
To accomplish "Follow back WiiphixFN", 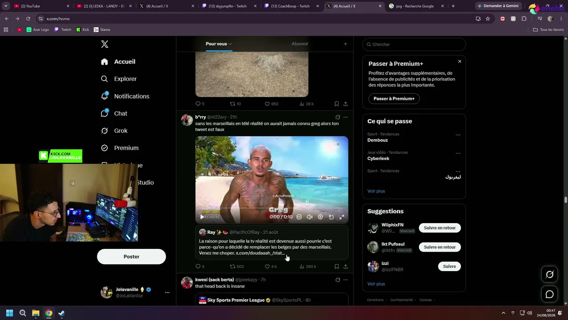I will coord(440,228).
